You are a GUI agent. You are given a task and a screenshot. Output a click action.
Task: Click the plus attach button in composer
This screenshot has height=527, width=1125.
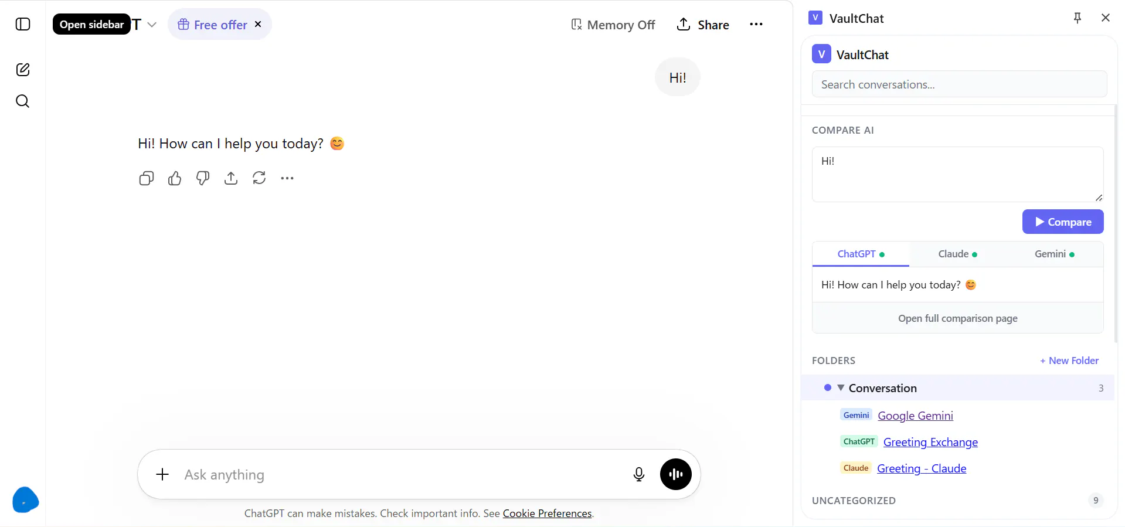162,474
